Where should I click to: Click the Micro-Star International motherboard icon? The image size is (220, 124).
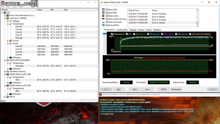pyautogui.click(x=8, y=16)
